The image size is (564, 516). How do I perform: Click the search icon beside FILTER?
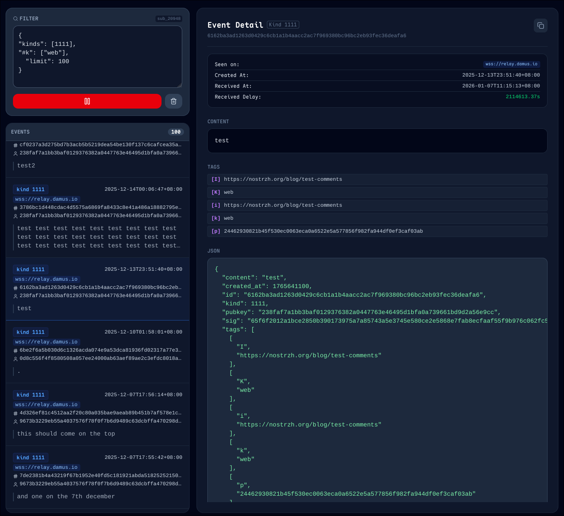point(16,19)
